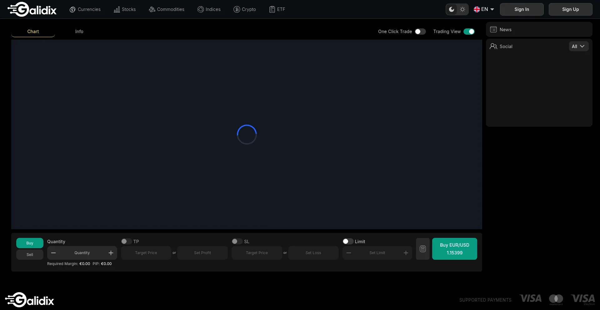The height and width of the screenshot is (310, 600).
Task: Disable the Trading View toggle
Action: (x=469, y=32)
